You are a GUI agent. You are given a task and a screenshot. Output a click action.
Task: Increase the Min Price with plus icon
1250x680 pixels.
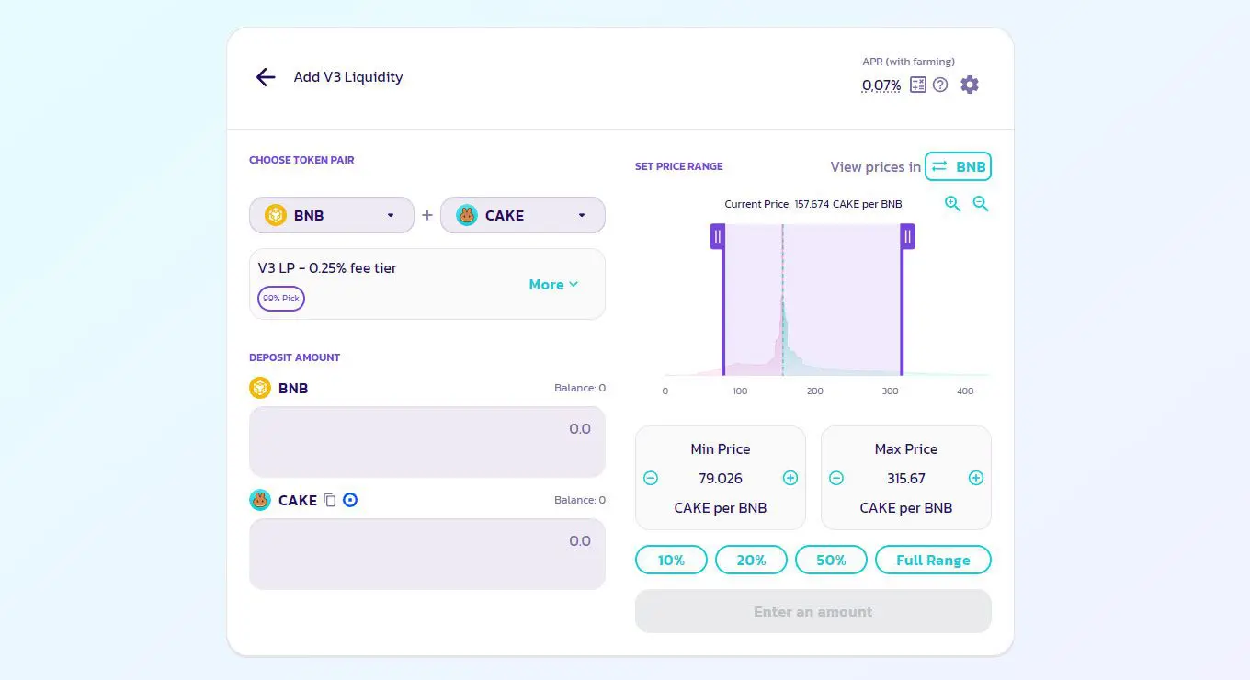(790, 478)
